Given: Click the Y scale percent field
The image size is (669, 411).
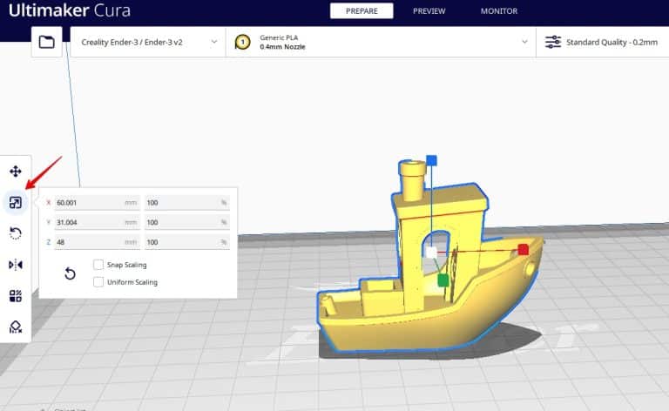Looking at the screenshot, I should (187, 222).
